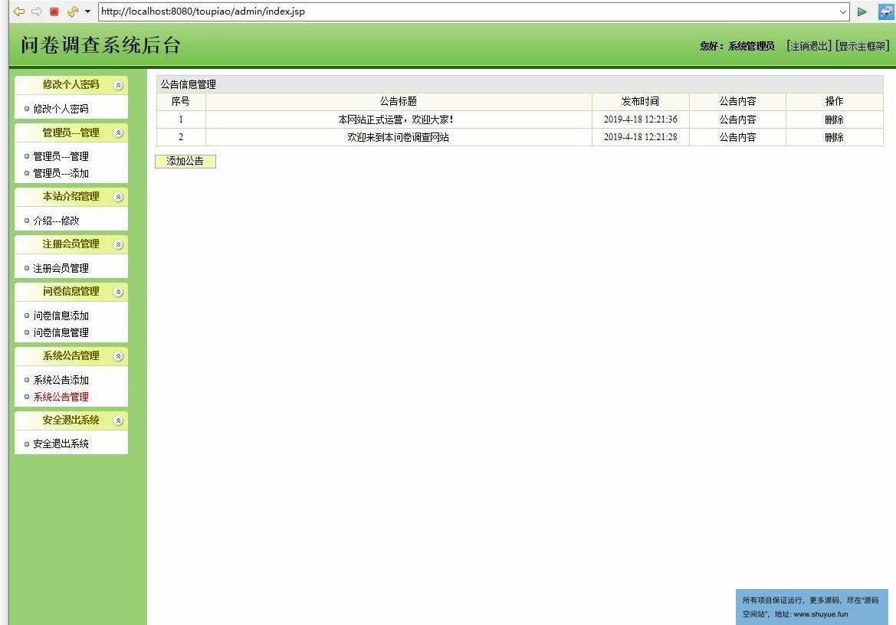View 公告内容 for announcement row 2

737,137
